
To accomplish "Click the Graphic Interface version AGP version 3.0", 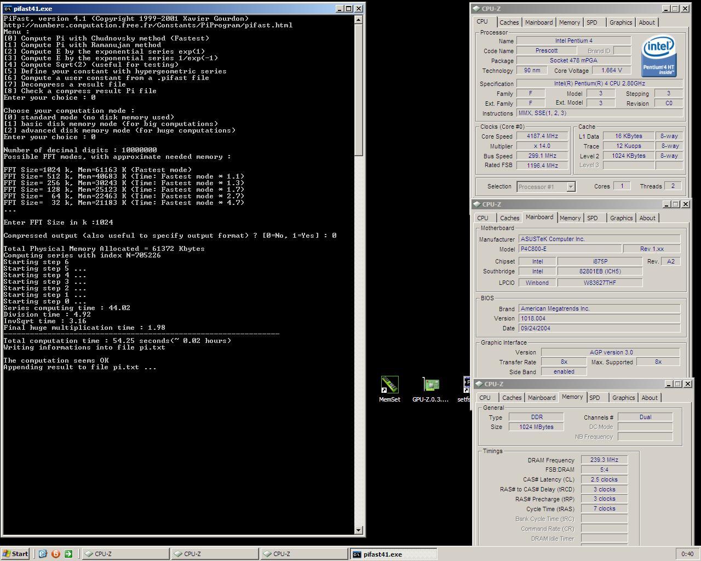I will [x=611, y=352].
